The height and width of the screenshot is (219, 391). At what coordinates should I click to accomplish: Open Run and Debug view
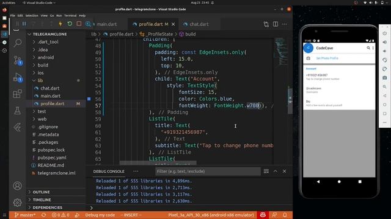[x=17, y=77]
